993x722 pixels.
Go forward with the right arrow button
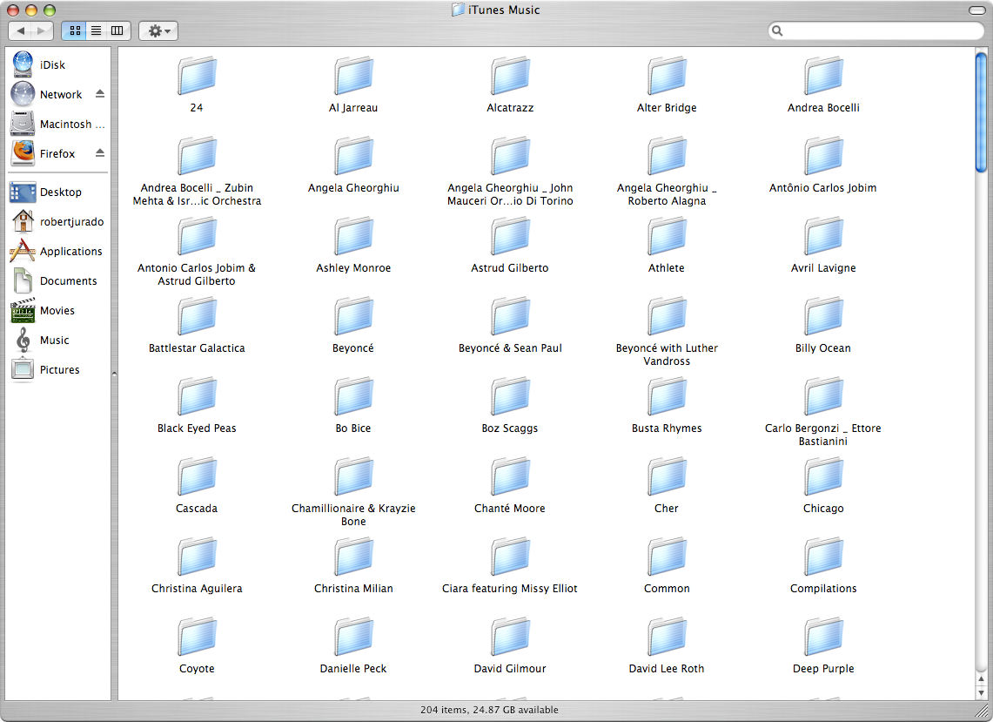(42, 30)
